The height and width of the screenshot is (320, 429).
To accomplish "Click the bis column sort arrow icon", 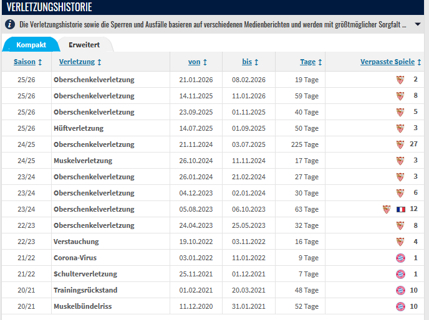I will (256, 62).
